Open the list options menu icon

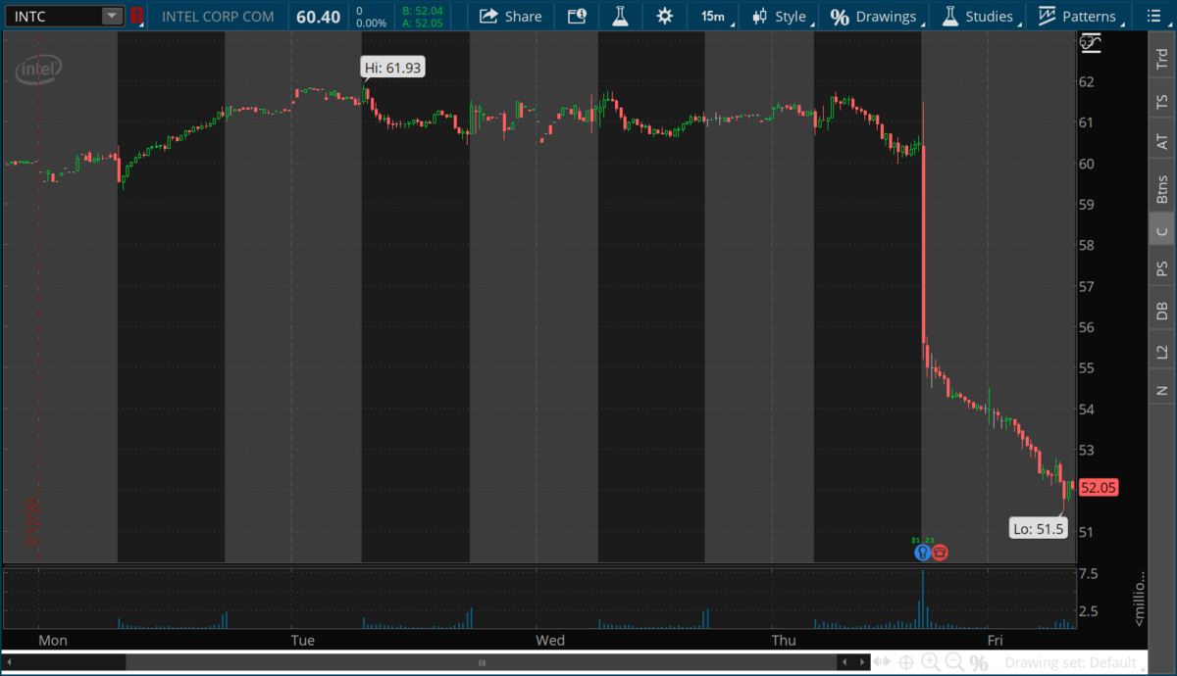pos(1155,16)
